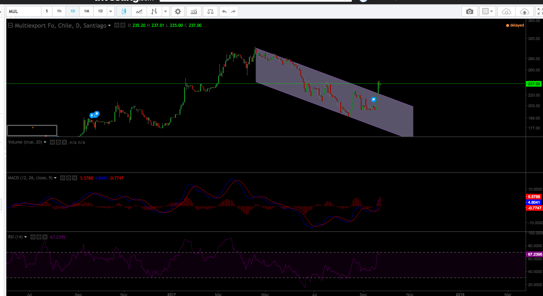Click the open value O 235.20 in legend
The image size is (543, 296).
coord(136,25)
